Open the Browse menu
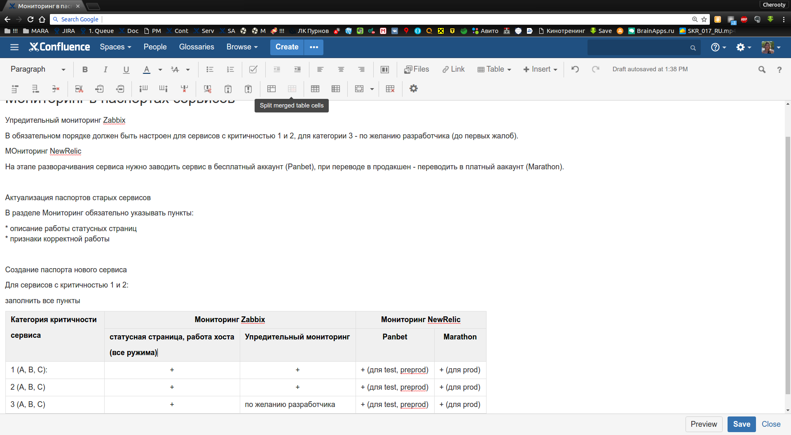Image resolution: width=791 pixels, height=435 pixels. [x=242, y=47]
